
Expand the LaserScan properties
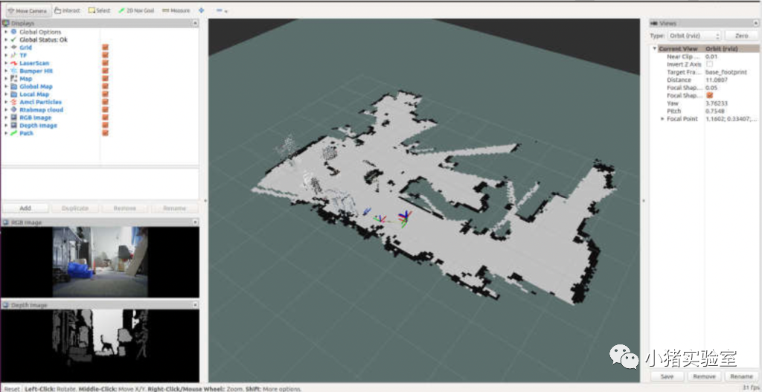coord(6,63)
